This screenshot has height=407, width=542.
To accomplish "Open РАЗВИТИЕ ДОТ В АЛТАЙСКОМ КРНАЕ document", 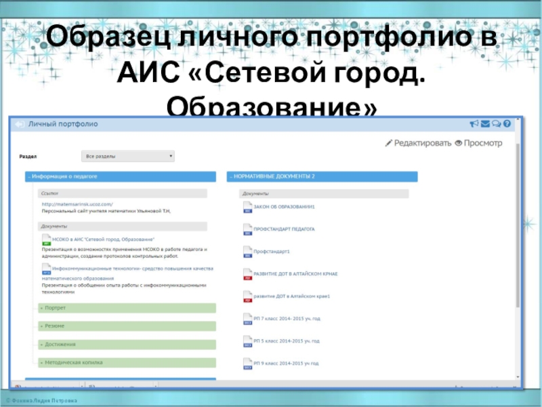I will (295, 274).
